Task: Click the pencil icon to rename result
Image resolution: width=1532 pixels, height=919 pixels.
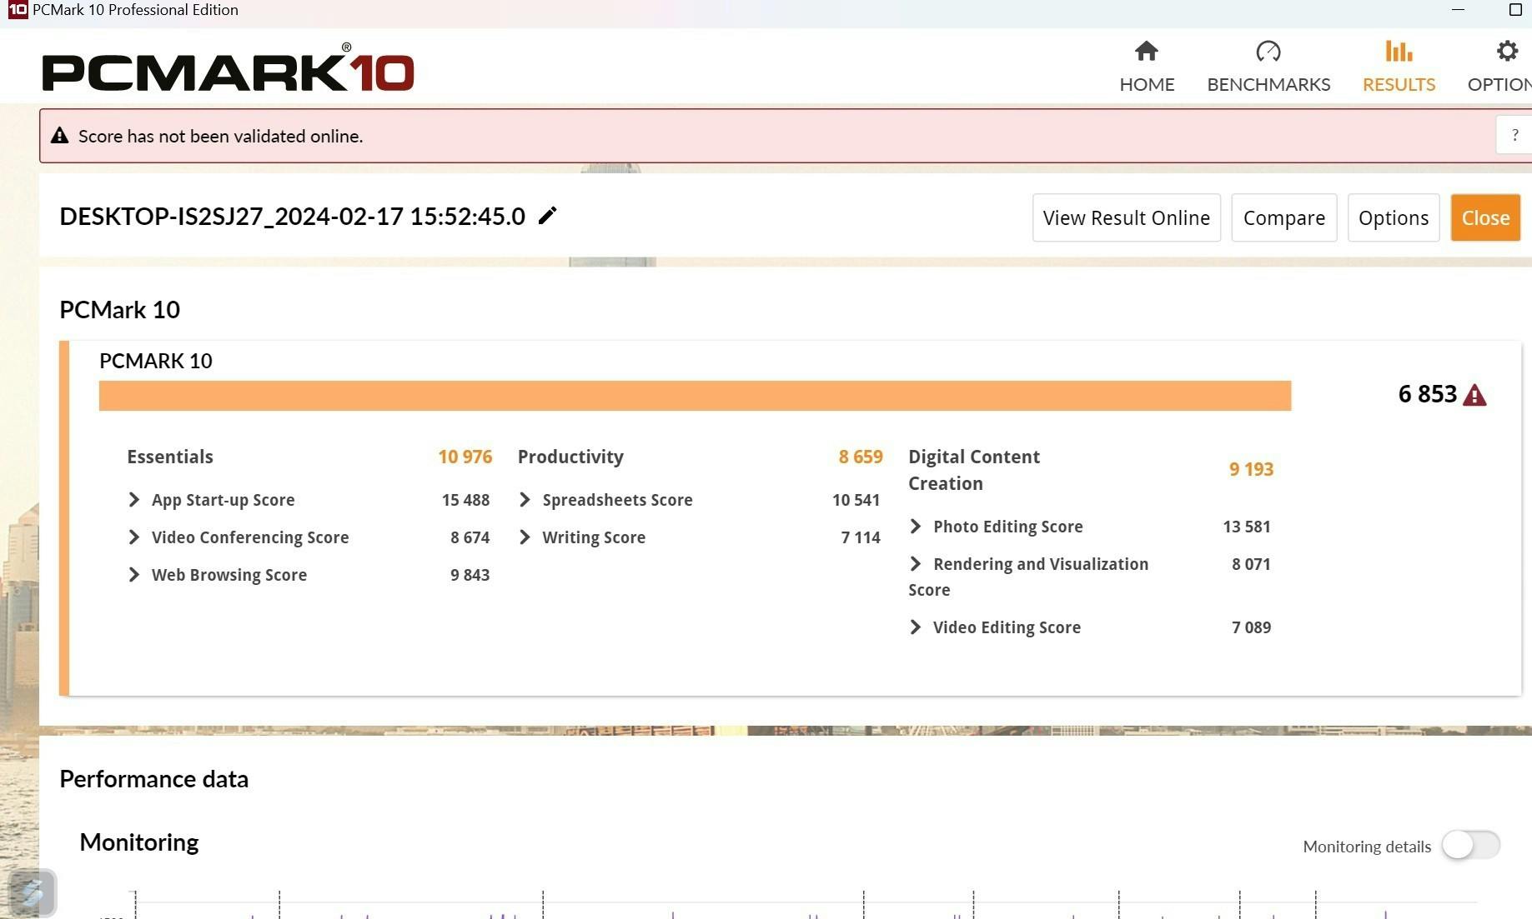Action: point(547,216)
